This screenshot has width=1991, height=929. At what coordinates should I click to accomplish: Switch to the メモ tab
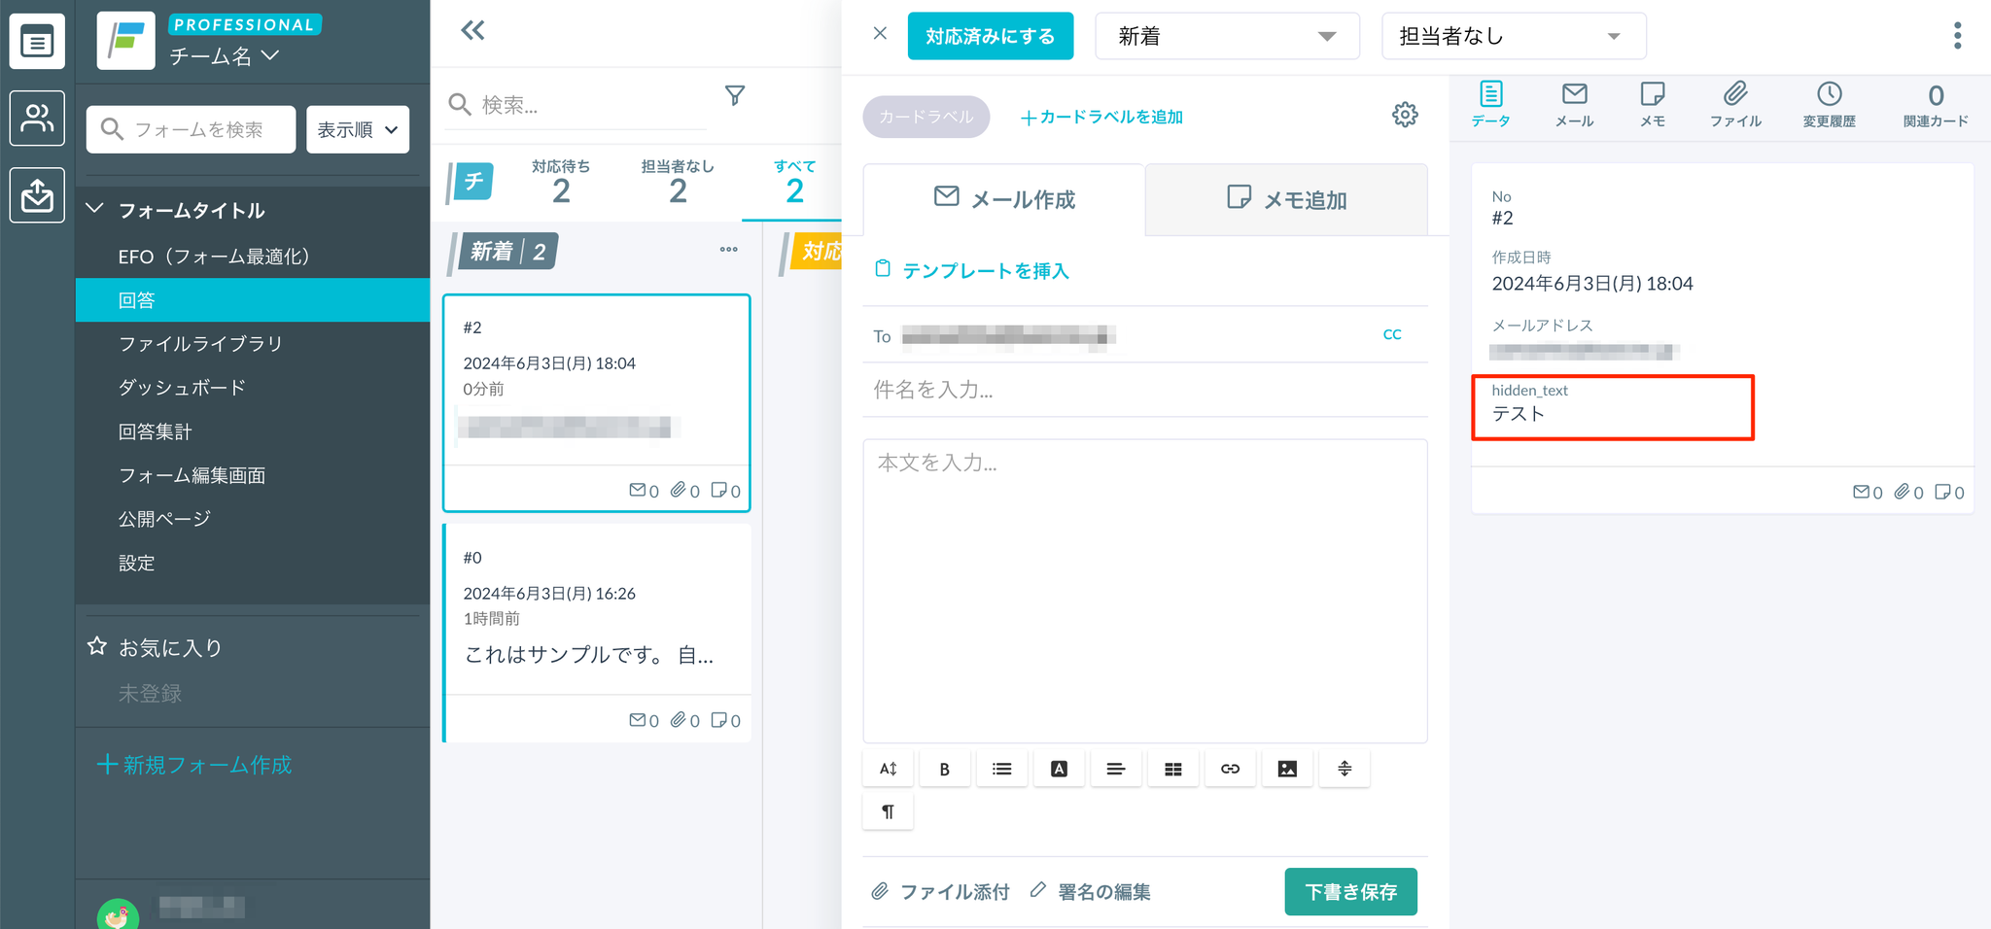(1653, 105)
